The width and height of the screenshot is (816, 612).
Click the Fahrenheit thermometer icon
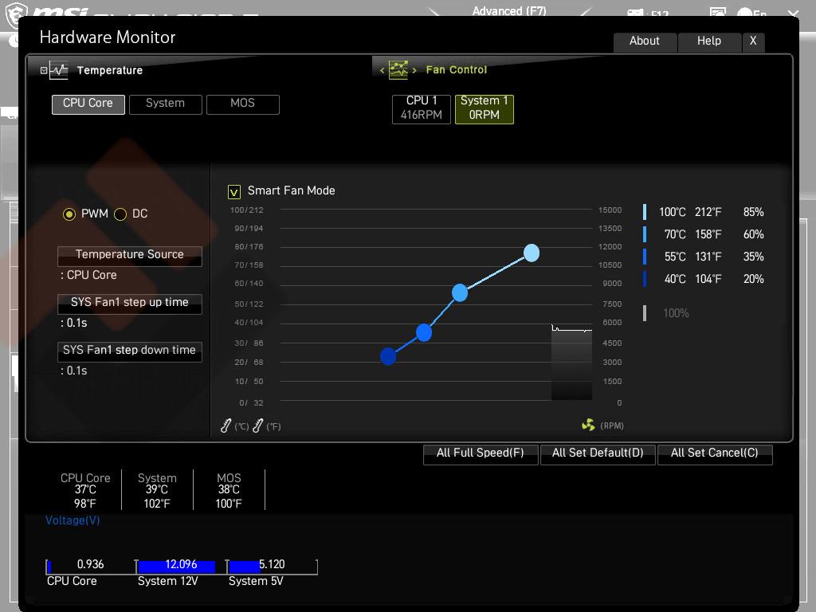pos(257,426)
